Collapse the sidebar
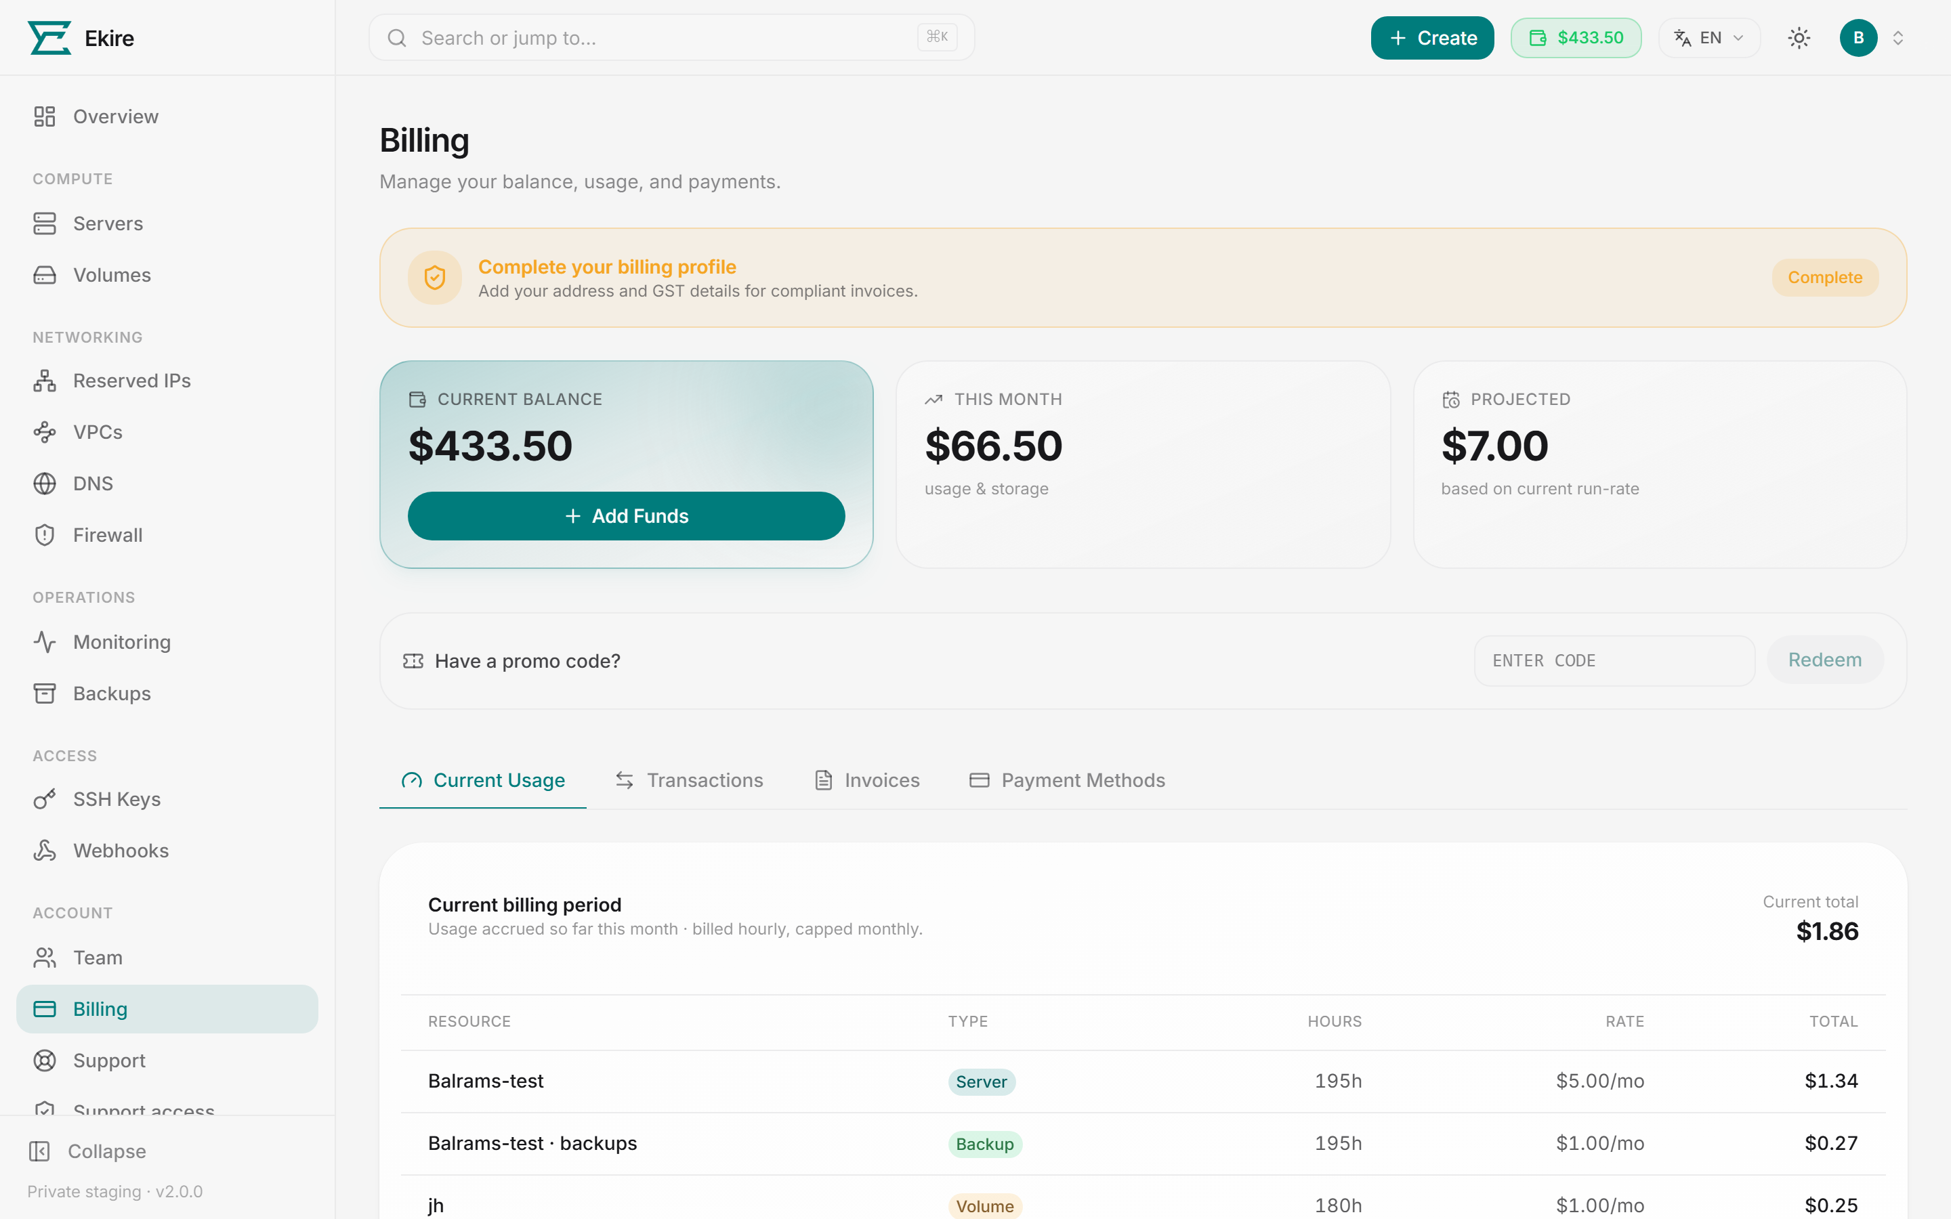Screen dimensions: 1951x1219 pyautogui.click(x=87, y=1151)
